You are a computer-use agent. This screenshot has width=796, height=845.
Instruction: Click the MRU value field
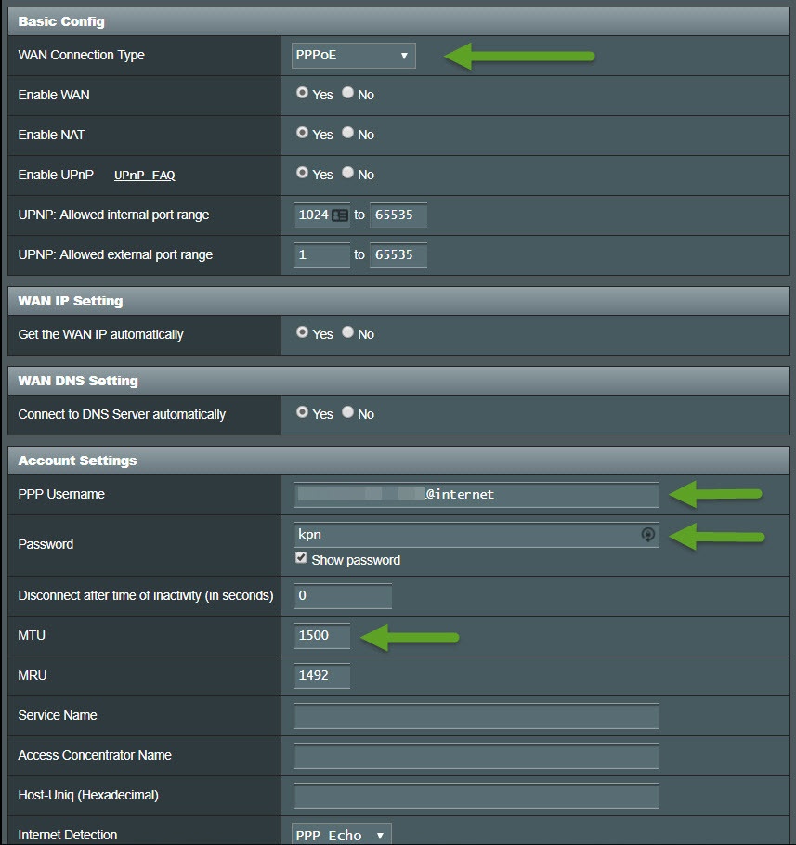pos(321,676)
